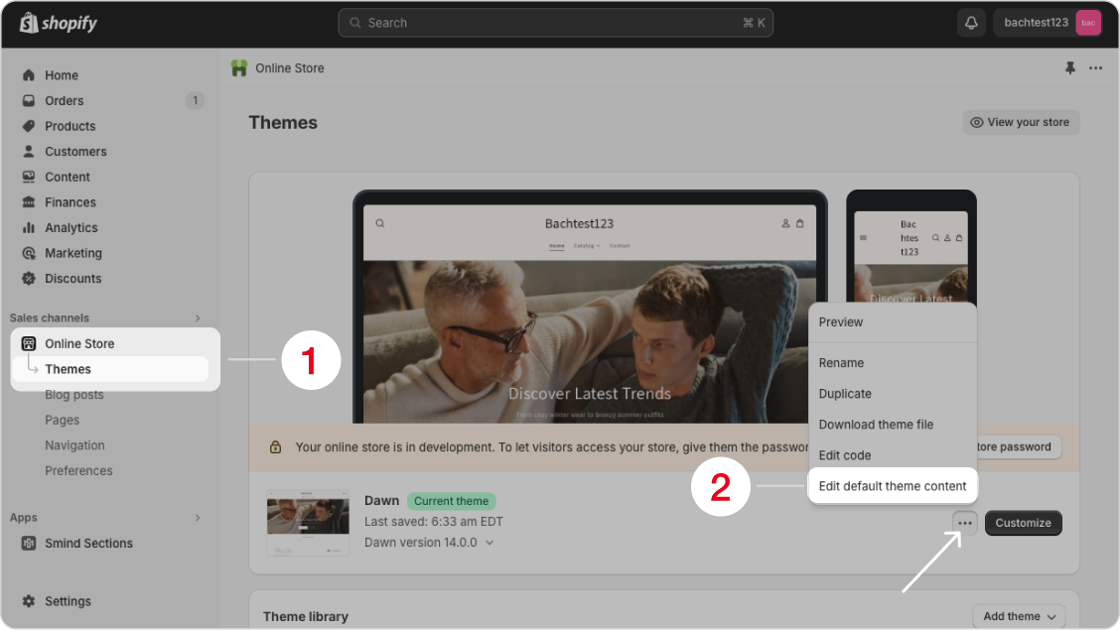The height and width of the screenshot is (630, 1120).
Task: Open Discounts in the sidebar
Action: click(72, 279)
